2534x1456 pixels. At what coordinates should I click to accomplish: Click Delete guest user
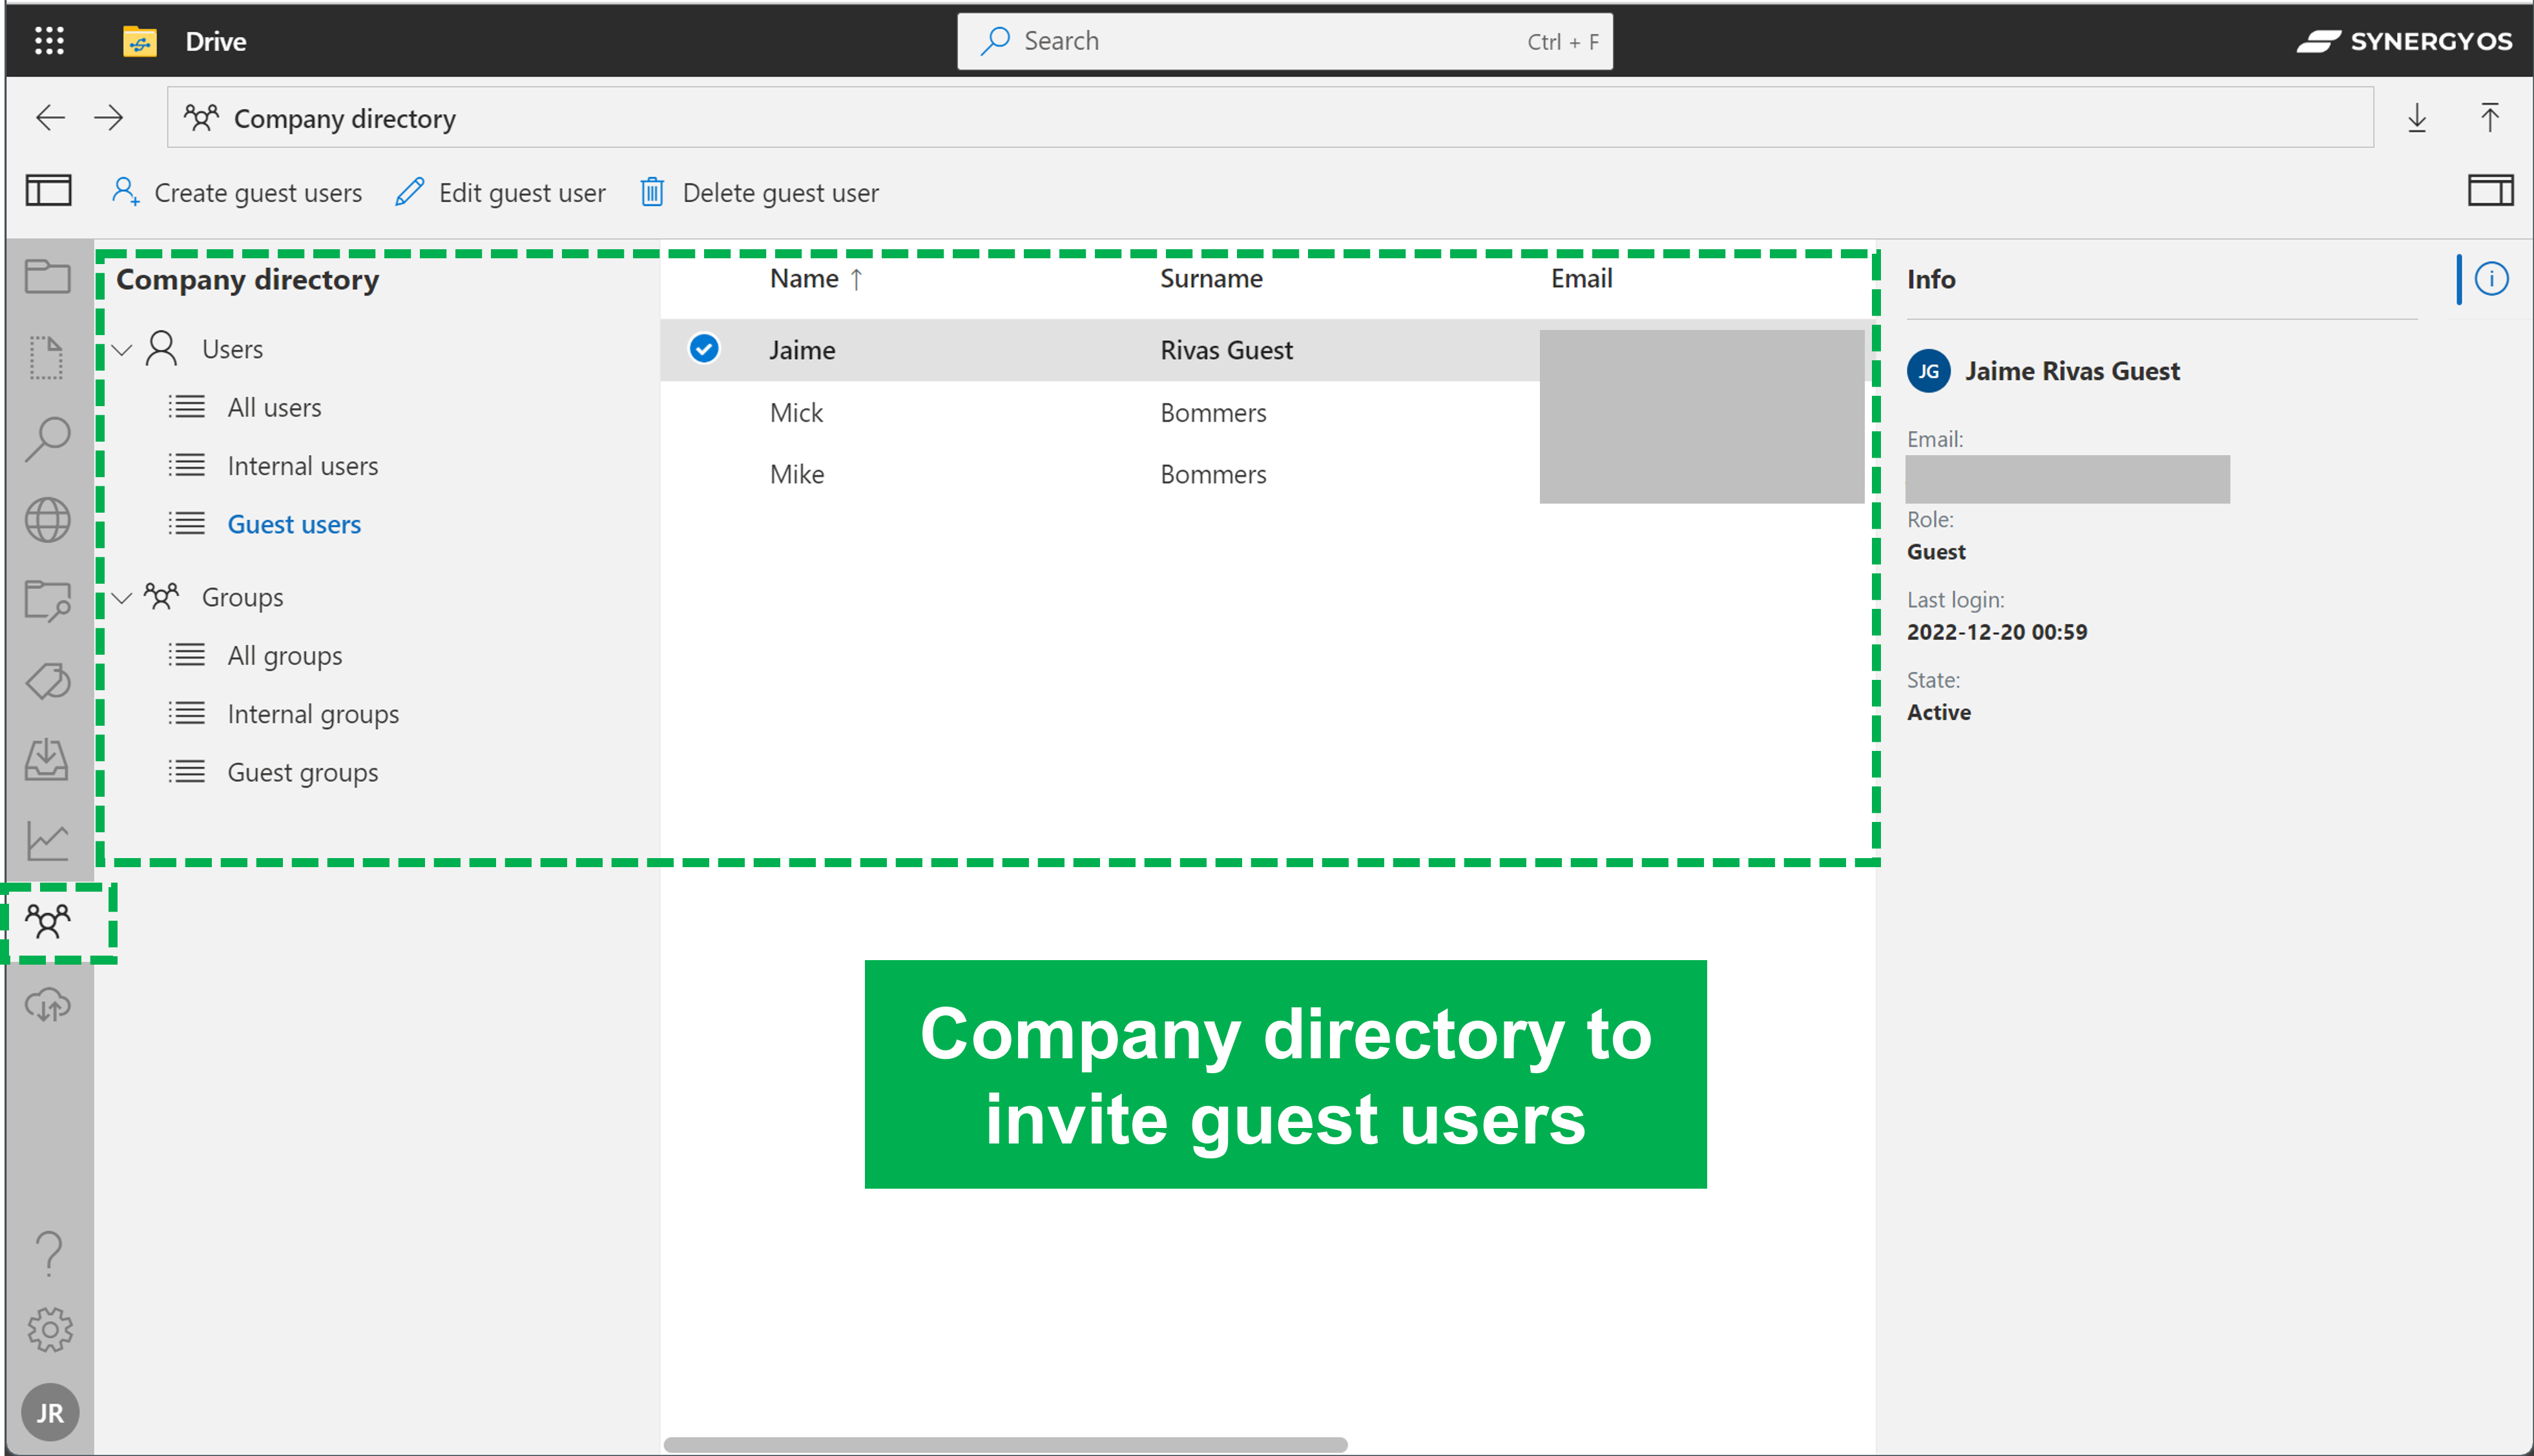point(760,192)
